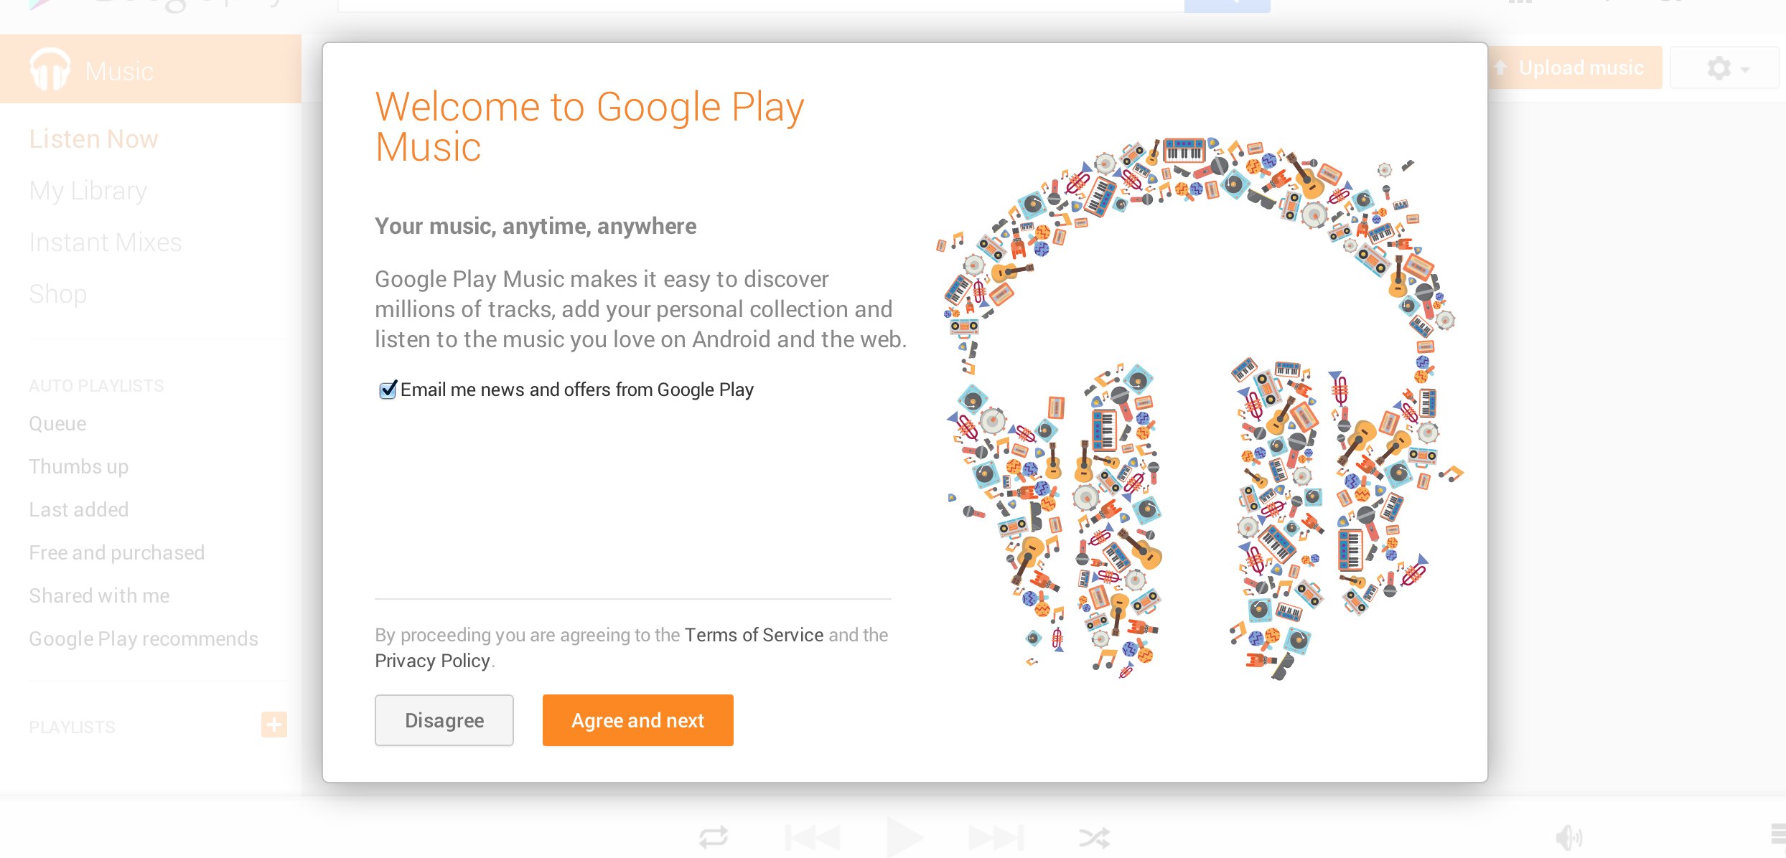Open the Thumbs up auto playlist

pos(78,466)
